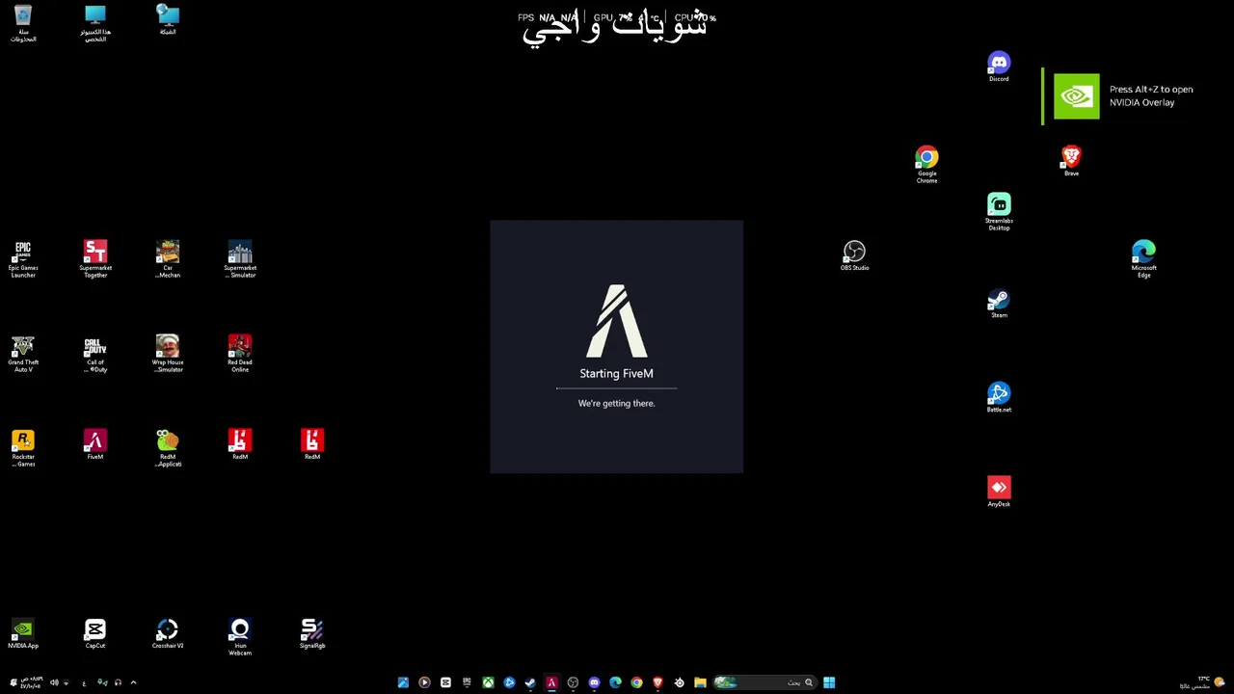Select the OBS Studio desktop shortcut

[x=854, y=255]
